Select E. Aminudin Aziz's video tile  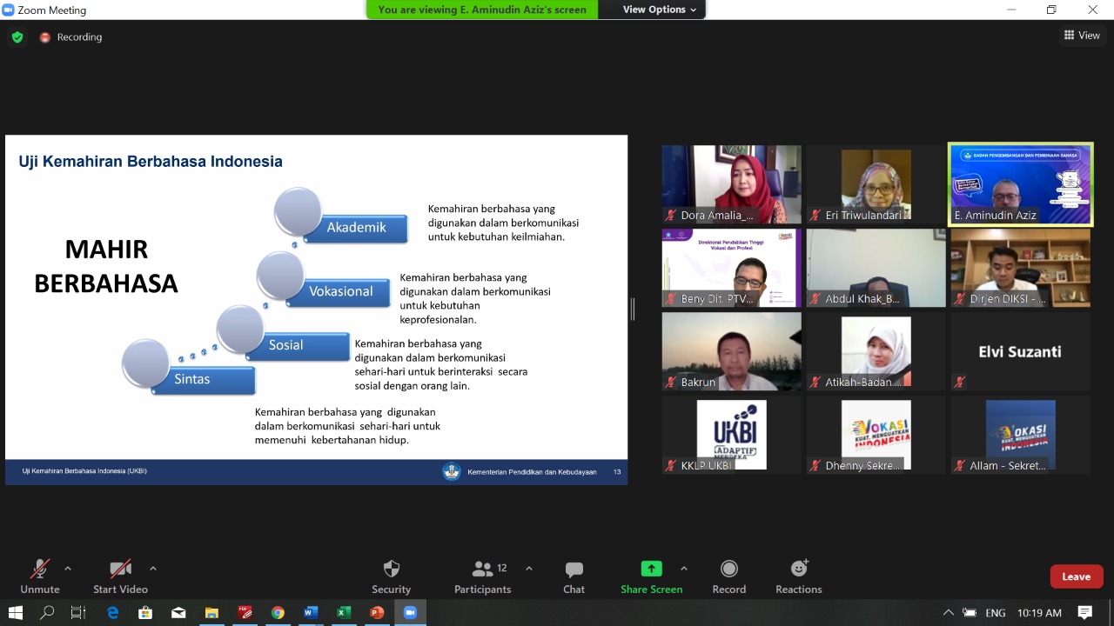click(x=1020, y=183)
